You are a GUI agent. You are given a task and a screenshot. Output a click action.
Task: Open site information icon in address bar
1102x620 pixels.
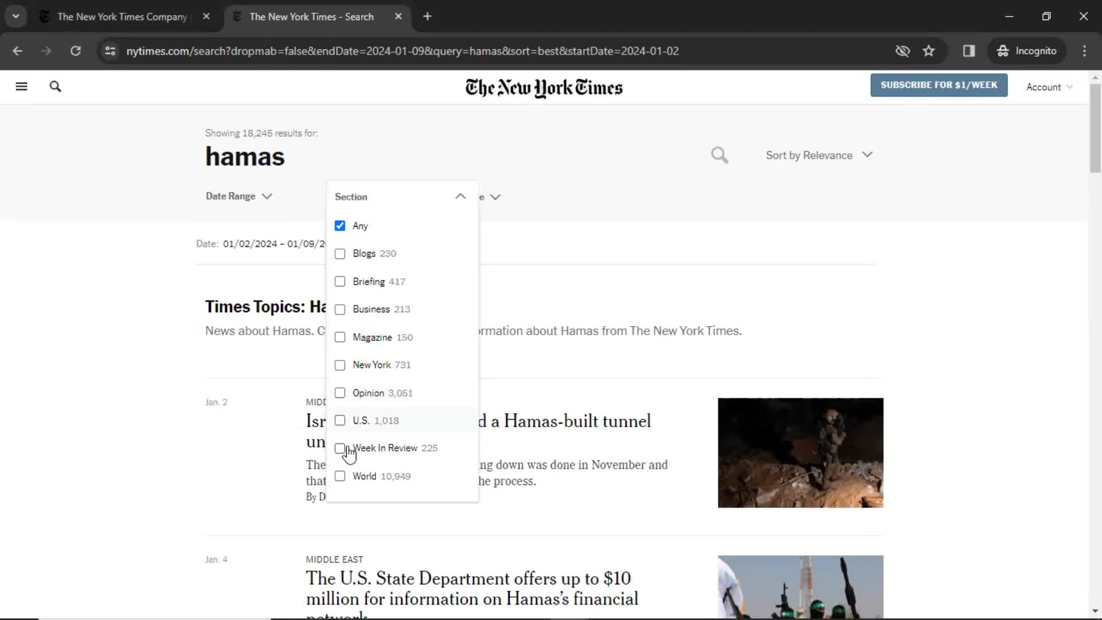[x=110, y=51]
